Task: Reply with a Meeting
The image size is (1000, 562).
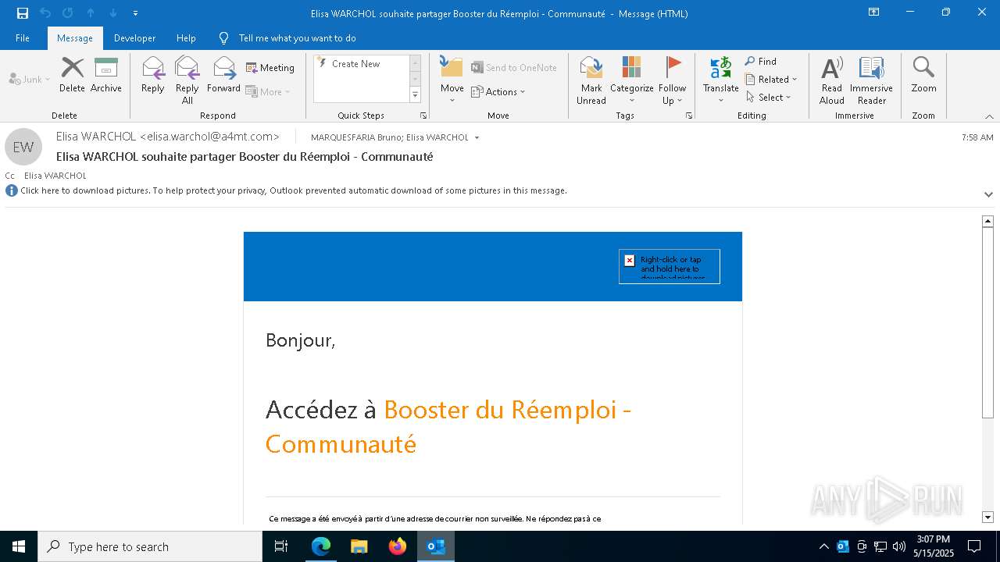Action: 270,68
